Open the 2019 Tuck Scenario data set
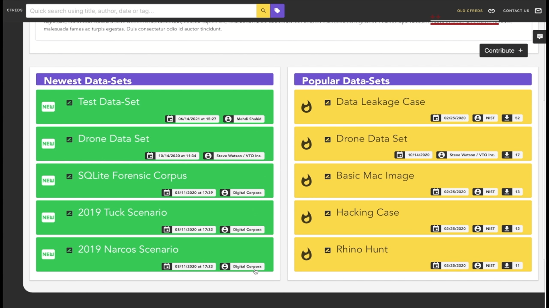This screenshot has width=549, height=308. [122, 213]
